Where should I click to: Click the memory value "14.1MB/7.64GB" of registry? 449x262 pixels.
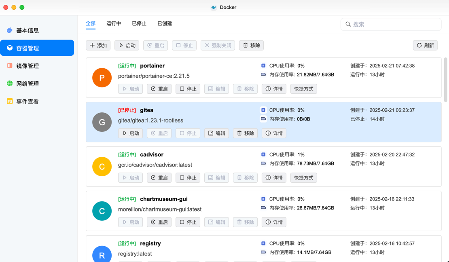pos(314,252)
